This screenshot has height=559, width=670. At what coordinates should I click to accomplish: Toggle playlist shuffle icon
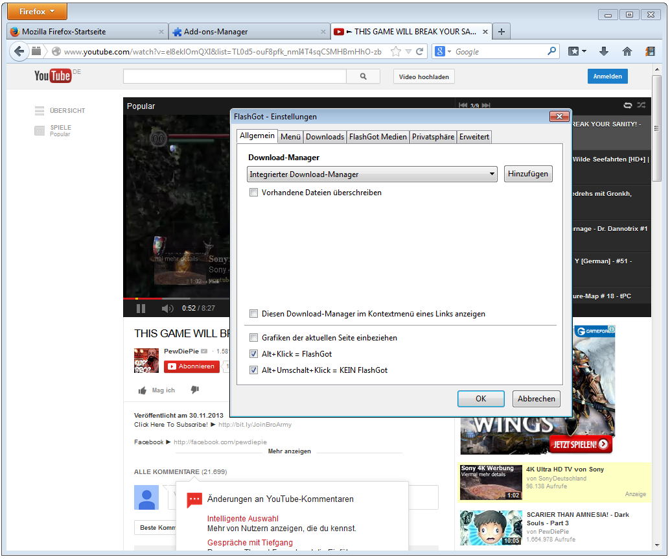point(641,105)
